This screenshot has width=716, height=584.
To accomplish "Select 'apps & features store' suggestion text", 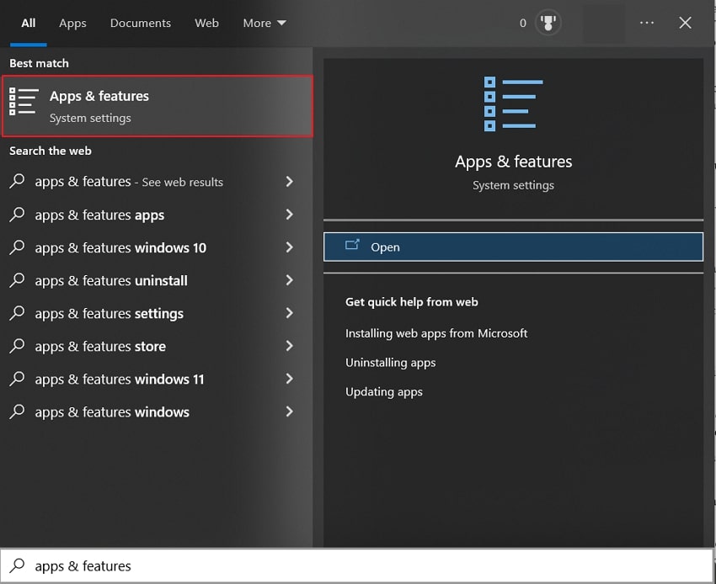I will point(100,347).
